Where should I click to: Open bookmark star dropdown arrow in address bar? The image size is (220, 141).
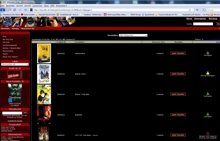coord(193,10)
